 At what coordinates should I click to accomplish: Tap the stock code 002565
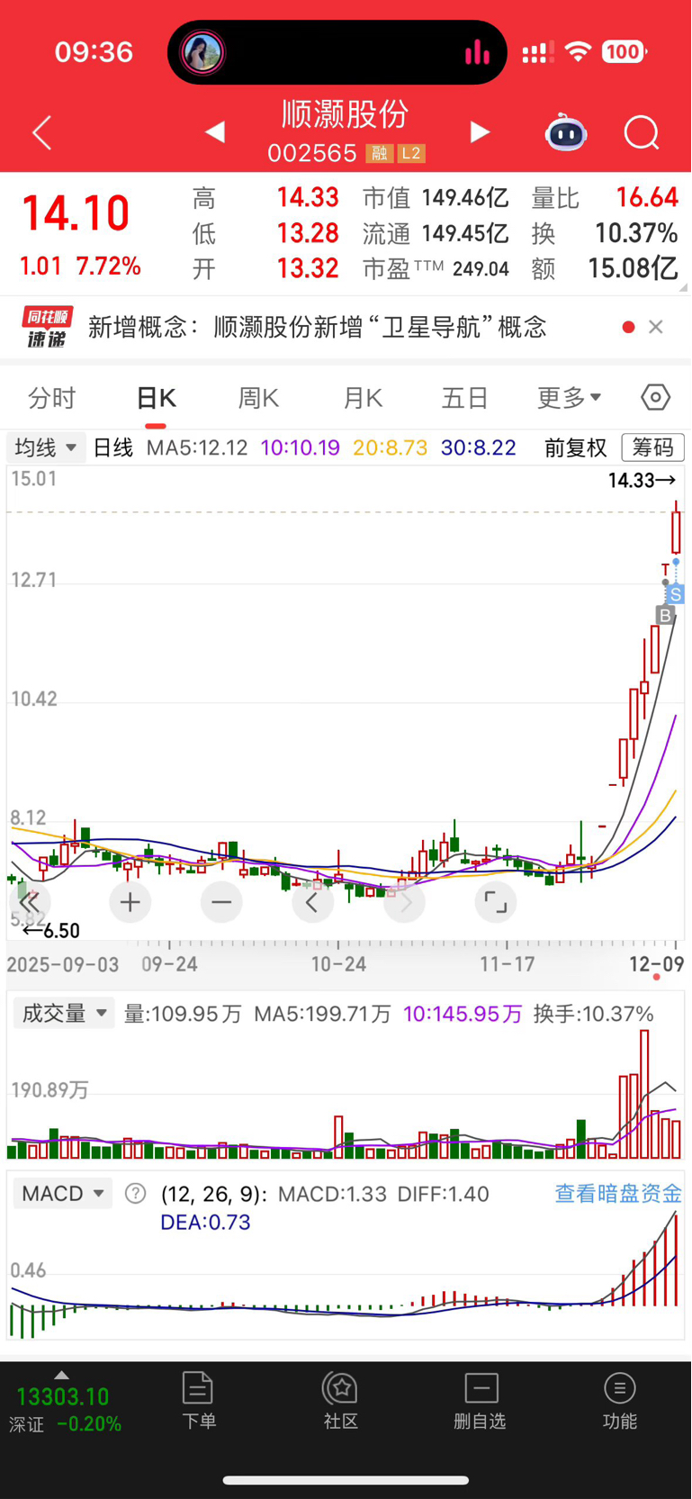point(312,153)
